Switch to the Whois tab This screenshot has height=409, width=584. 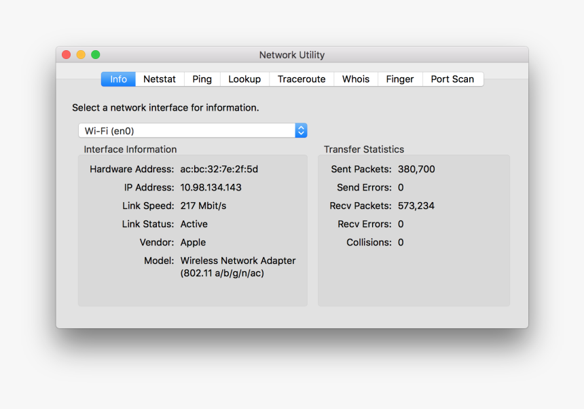356,79
